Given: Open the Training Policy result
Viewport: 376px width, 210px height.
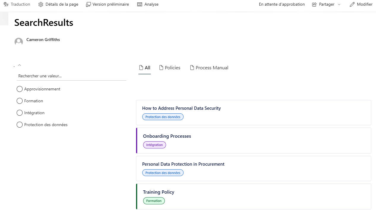Looking at the screenshot, I should coord(159,192).
